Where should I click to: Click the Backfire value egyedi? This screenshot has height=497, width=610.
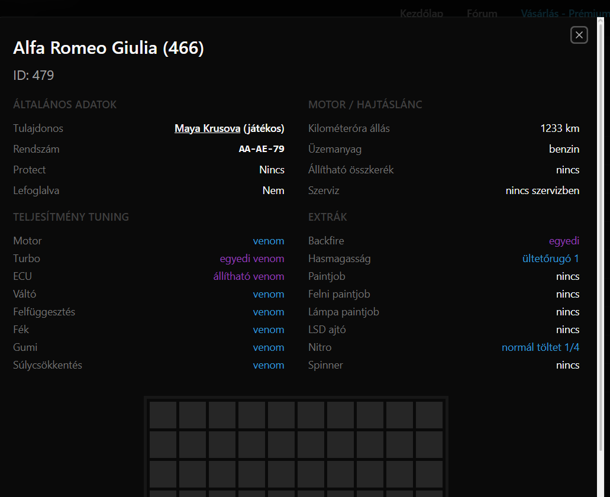tap(564, 241)
